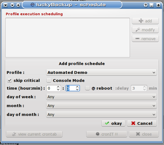
Task: Click view current crontab button
Action: [x=34, y=134]
